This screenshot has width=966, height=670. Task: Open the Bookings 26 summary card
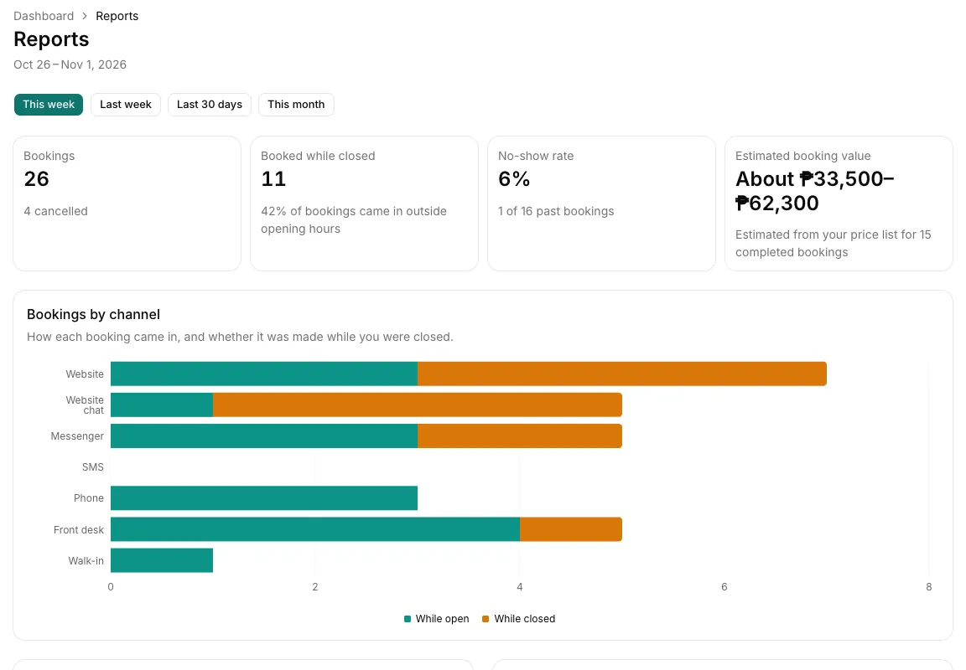coord(127,204)
